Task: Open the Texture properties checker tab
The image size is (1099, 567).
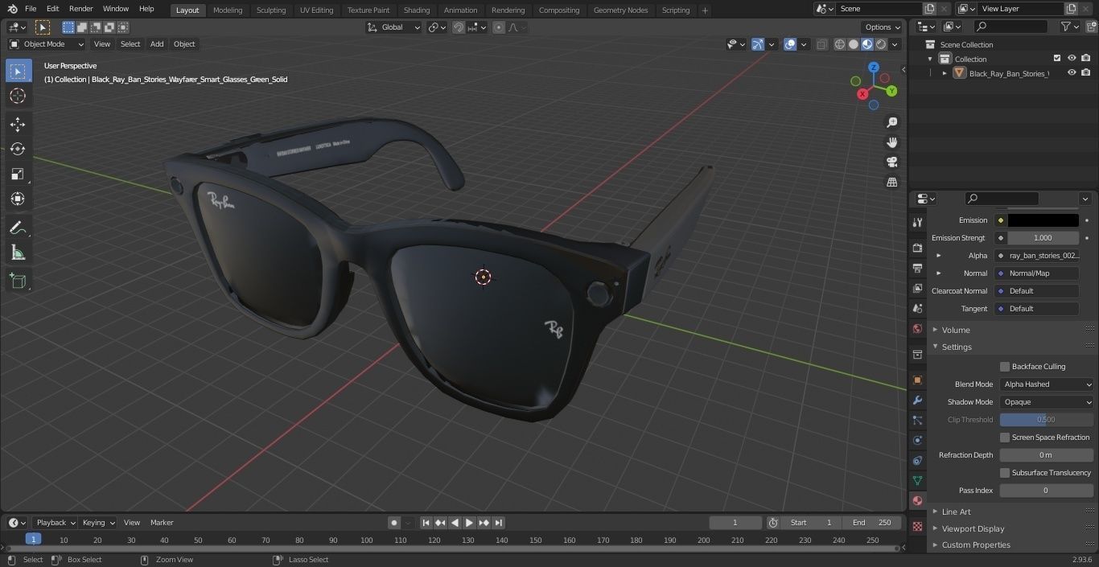Action: (x=917, y=526)
